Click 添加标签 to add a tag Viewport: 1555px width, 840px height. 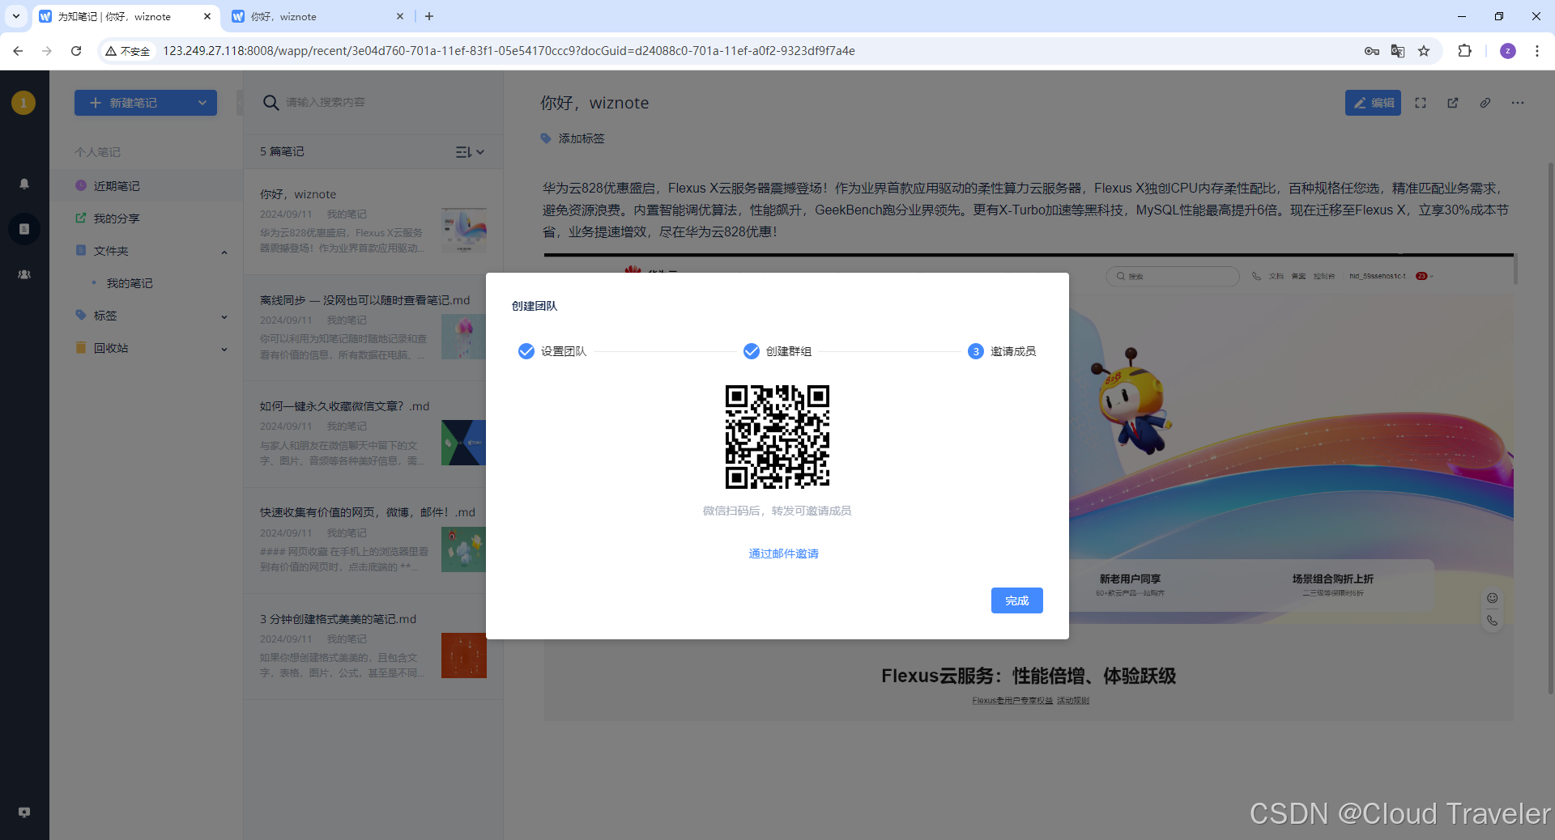click(x=580, y=138)
